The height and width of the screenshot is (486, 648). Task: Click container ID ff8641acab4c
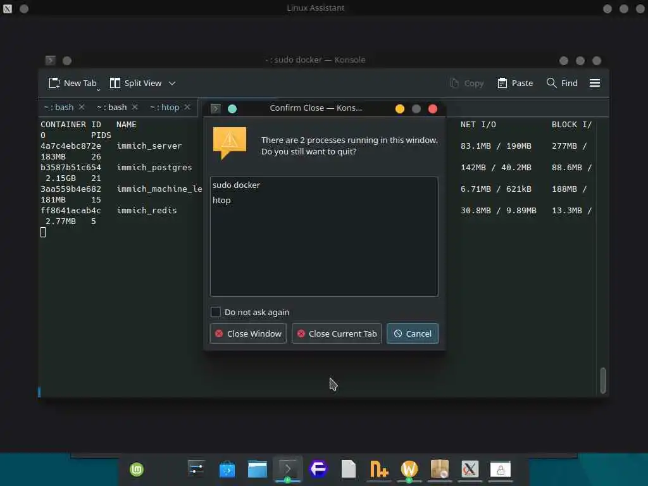(71, 210)
